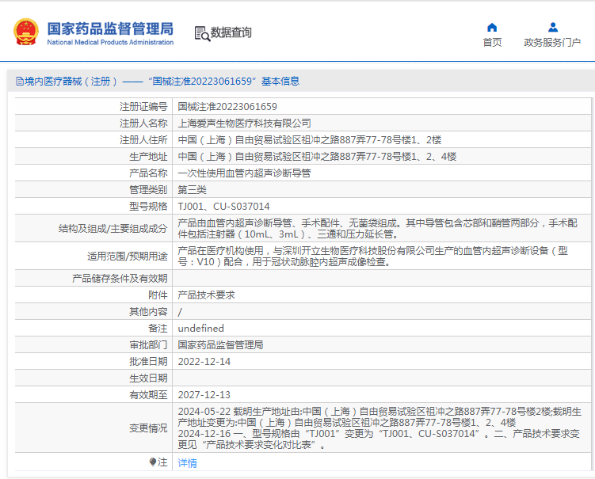
Task: Click registrant name 上海爱声生物医疗科技有限公司
Action: coord(244,124)
